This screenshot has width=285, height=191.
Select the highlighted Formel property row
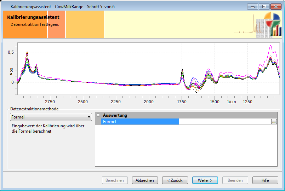(x=140, y=122)
